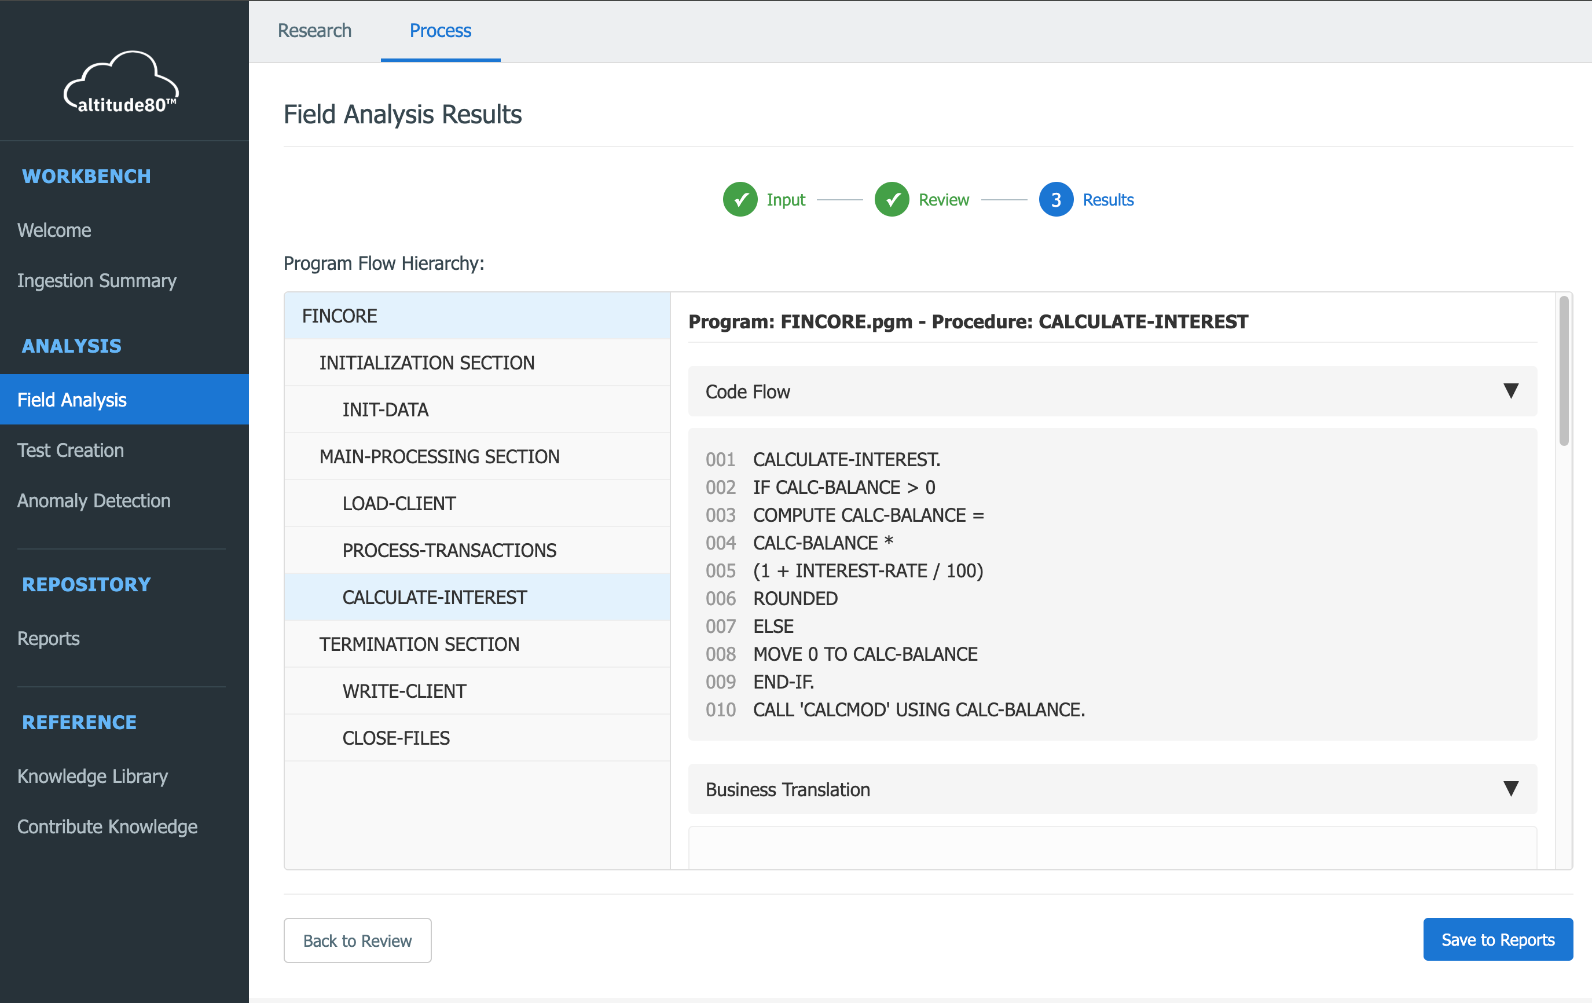Image resolution: width=1592 pixels, height=1003 pixels.
Task: Click the Review step label
Action: [x=944, y=200]
